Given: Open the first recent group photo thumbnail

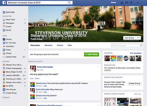Looking at the screenshot, I should click(x=110, y=102).
